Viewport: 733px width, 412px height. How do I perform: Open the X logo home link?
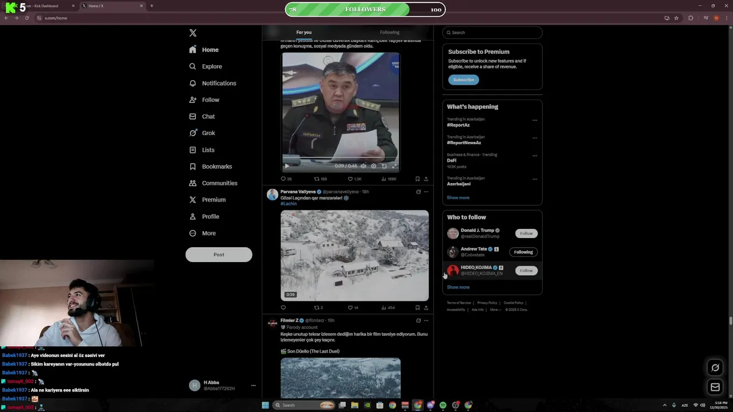point(193,33)
